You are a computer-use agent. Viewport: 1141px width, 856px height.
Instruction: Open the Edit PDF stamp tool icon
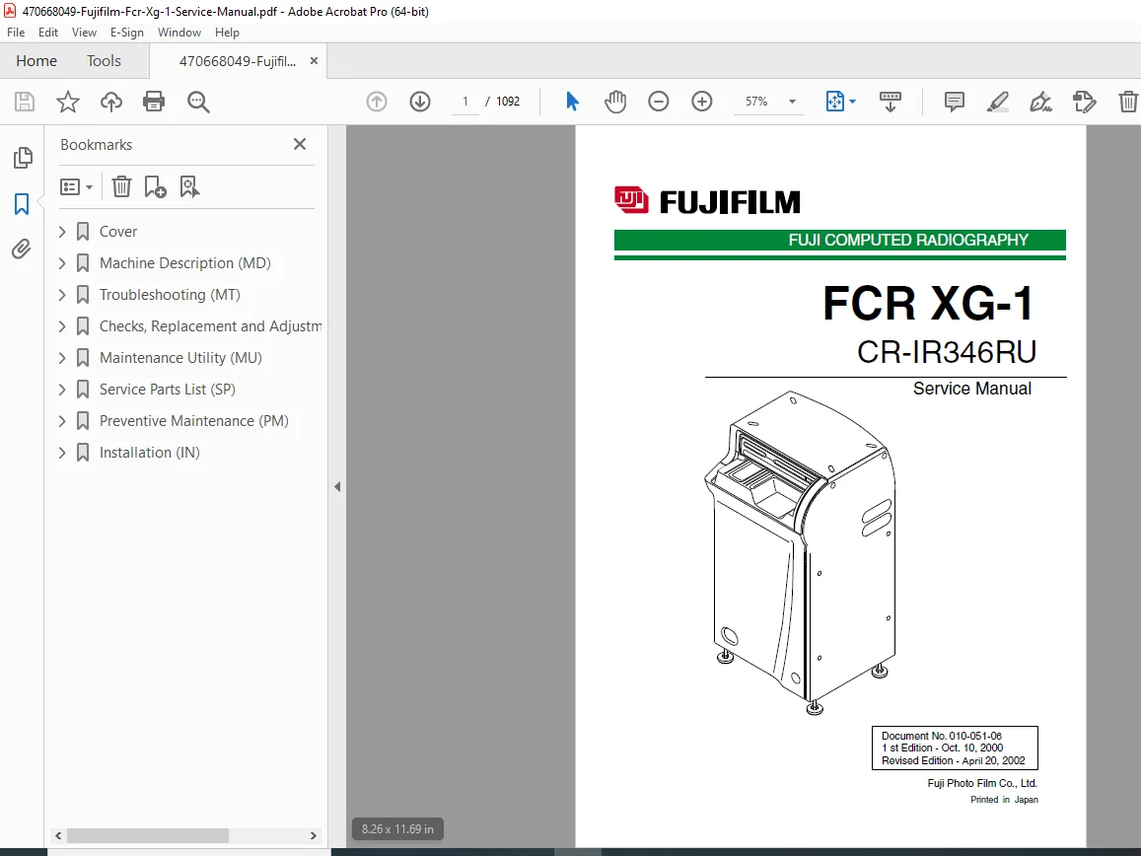1084,102
